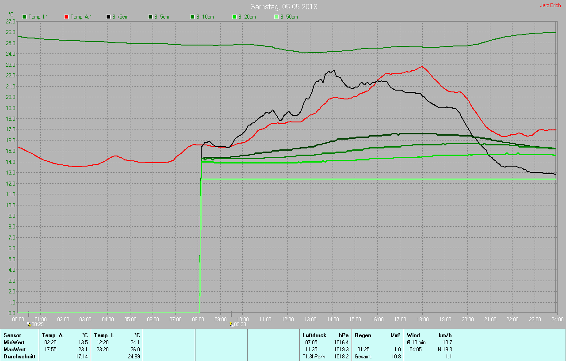The image size is (566, 361).
Task: Click the 'Temp. I.' column header in table
Action: tap(104, 335)
